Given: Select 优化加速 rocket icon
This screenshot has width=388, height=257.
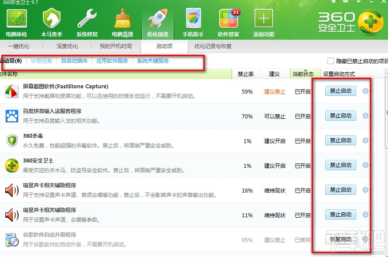Looking at the screenshot, I should [x=158, y=23].
